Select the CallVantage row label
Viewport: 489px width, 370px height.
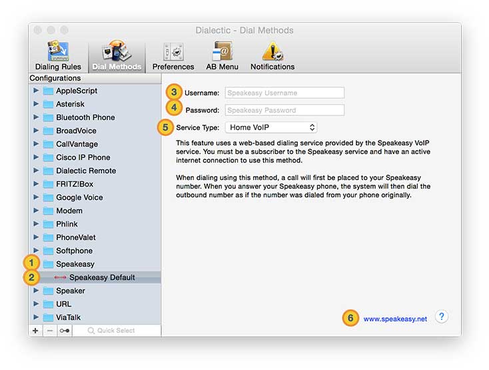click(x=77, y=145)
